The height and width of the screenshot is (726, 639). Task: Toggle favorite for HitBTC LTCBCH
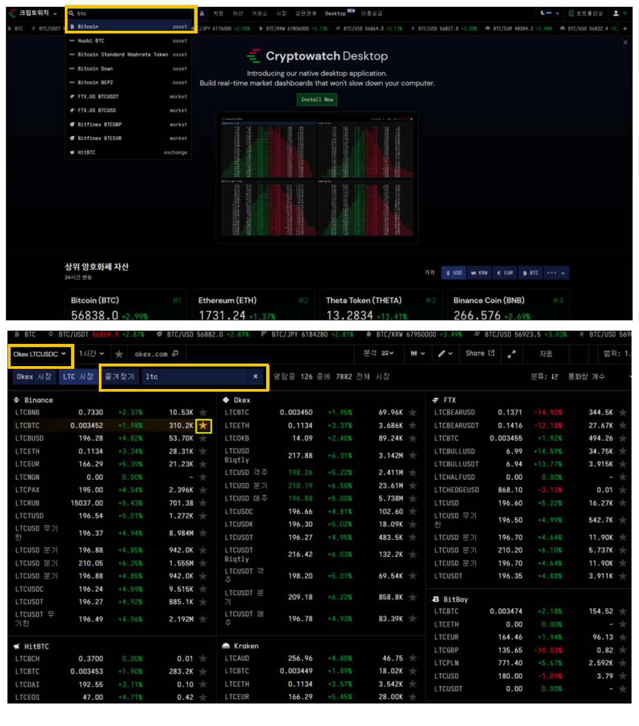(x=203, y=659)
